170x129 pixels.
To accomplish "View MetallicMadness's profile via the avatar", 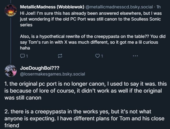I will 11,10.
